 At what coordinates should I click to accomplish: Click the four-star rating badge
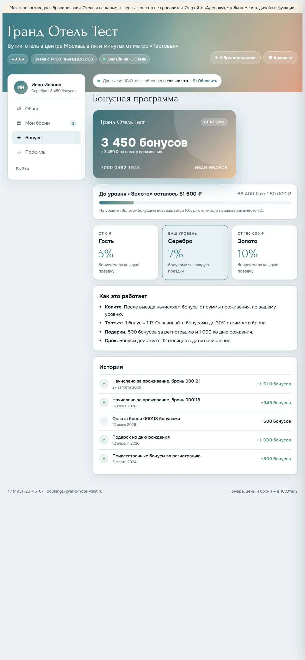18,59
